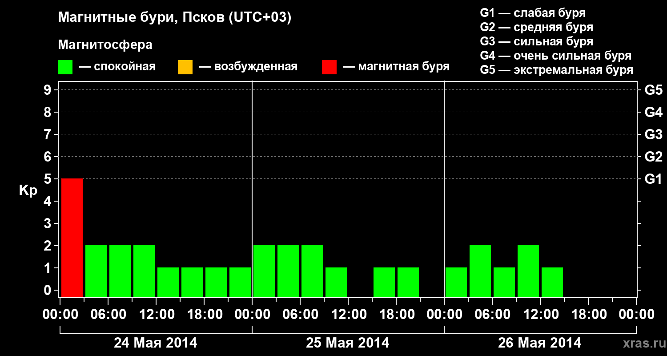Click the Kp value 7 on left axis
The width and height of the screenshot is (667, 356).
tap(48, 134)
